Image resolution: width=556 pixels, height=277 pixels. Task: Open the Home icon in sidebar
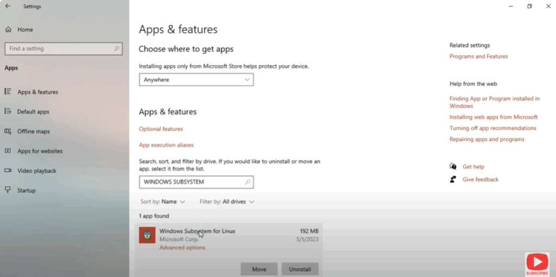(x=8, y=29)
